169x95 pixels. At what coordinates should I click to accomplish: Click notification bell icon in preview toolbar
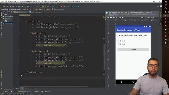[157, 18]
